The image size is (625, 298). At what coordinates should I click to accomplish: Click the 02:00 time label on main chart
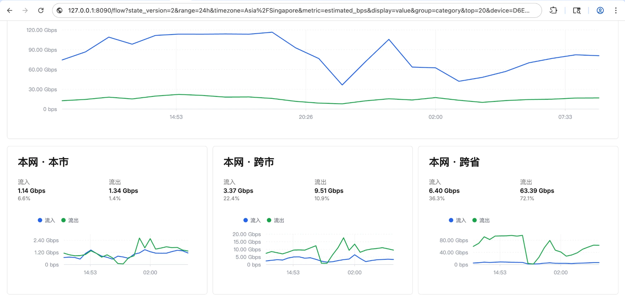pos(435,117)
